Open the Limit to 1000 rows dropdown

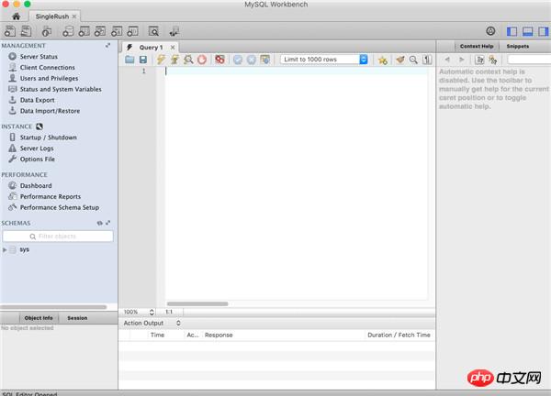pos(324,60)
